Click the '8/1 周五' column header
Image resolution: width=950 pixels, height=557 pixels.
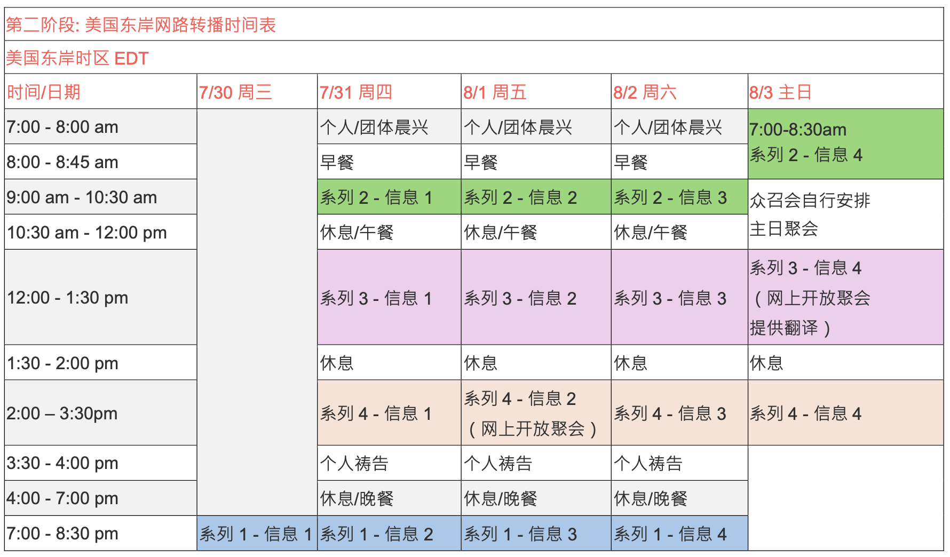click(536, 92)
